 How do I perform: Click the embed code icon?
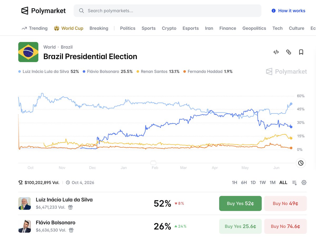point(276,52)
